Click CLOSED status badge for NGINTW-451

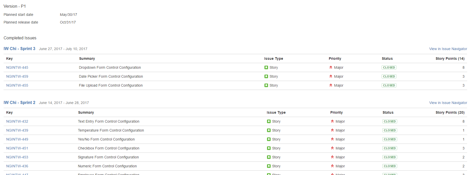pos(390,148)
